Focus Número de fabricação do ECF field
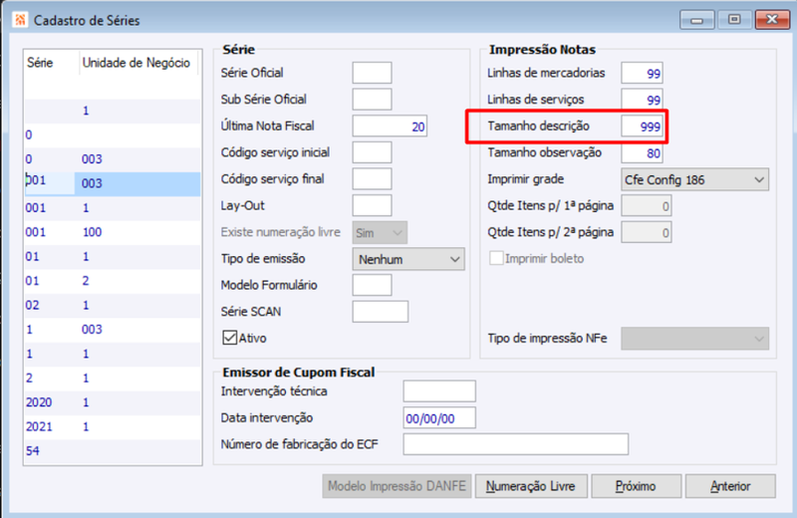This screenshot has height=518, width=797. pyautogui.click(x=515, y=444)
